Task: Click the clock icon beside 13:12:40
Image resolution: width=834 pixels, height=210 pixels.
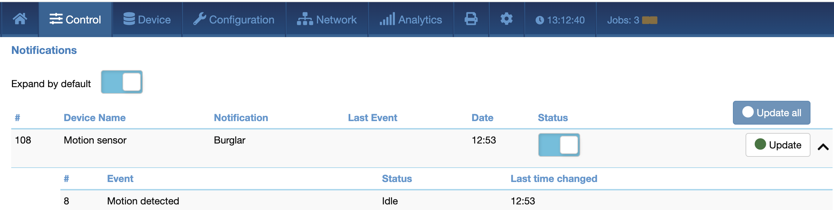Action: [x=540, y=20]
